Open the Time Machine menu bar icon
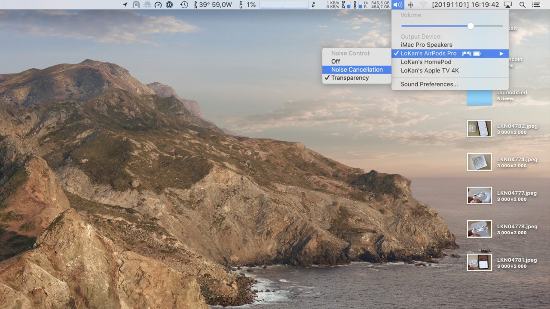 click(184, 5)
